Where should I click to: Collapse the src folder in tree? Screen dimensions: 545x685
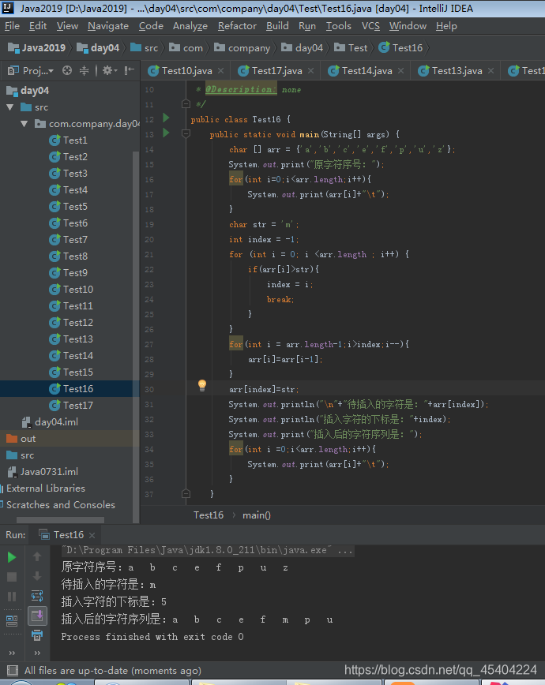tap(10, 107)
